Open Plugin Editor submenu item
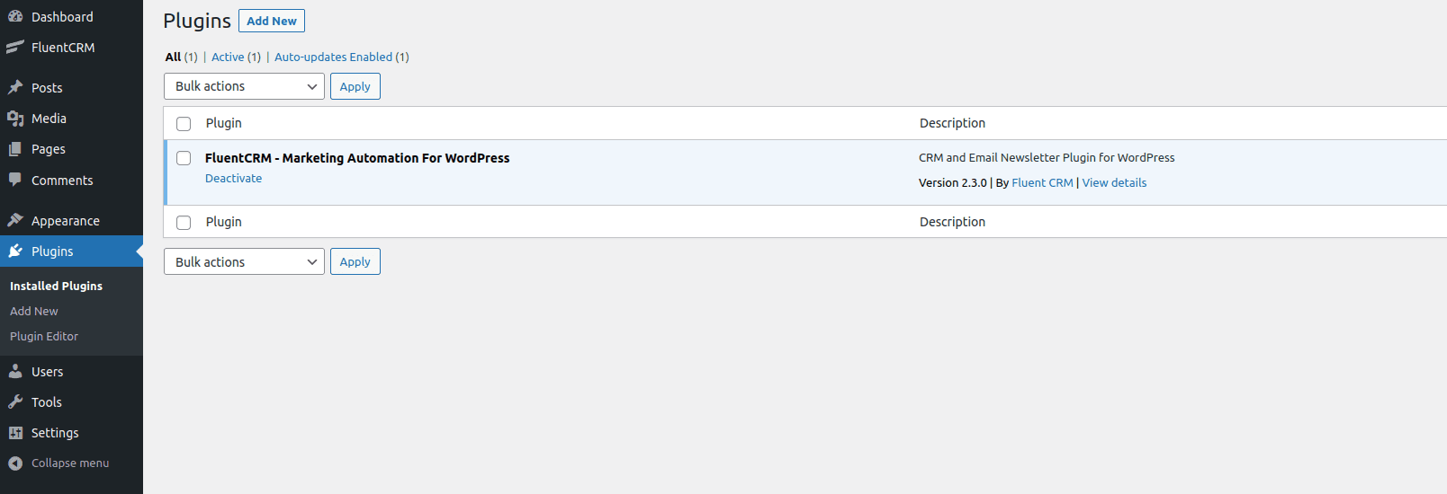 (x=44, y=336)
